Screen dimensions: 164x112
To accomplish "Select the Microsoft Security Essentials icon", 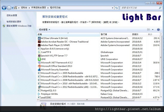I will coord(39,69).
